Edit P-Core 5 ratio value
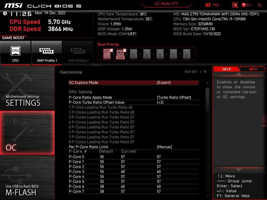 coord(159,182)
